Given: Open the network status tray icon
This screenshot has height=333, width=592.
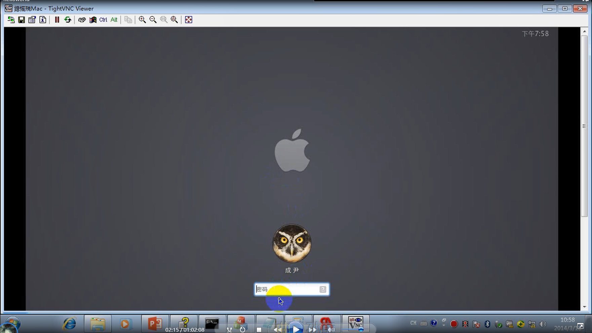Looking at the screenshot, I should (532, 324).
